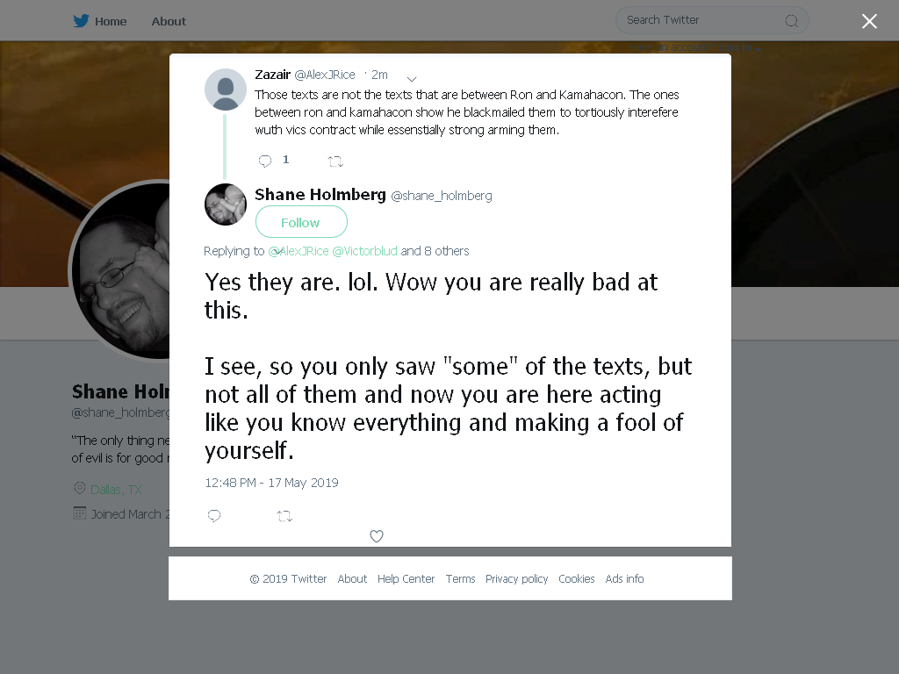The width and height of the screenshot is (899, 674).
Task: Open Zazair's default avatar profile
Action: (x=226, y=90)
